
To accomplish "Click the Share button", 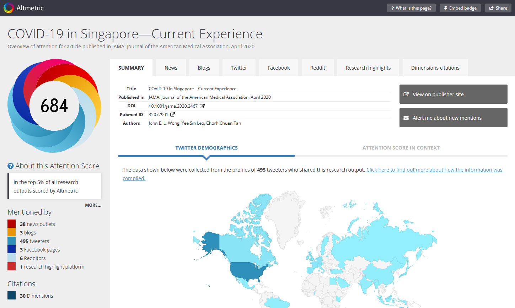I will point(498,8).
